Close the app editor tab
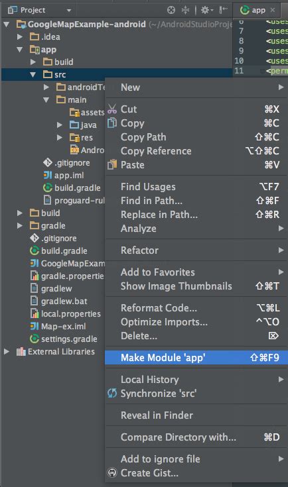This screenshot has width=288, height=487. coord(273,10)
